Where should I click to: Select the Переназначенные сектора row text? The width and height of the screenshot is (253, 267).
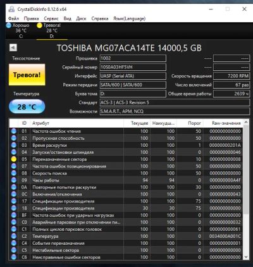[59, 159]
